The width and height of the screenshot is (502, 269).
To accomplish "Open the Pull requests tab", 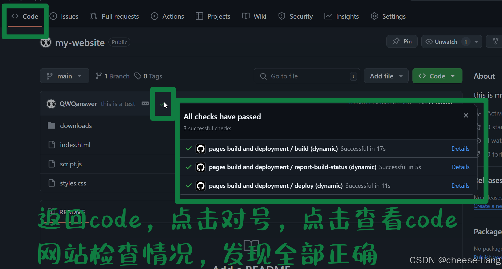I will pyautogui.click(x=115, y=16).
